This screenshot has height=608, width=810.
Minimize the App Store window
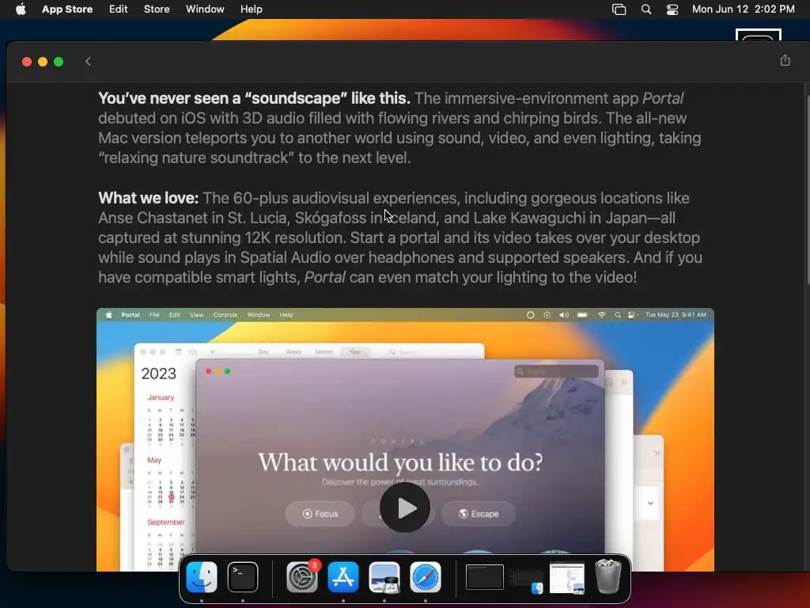tap(43, 62)
